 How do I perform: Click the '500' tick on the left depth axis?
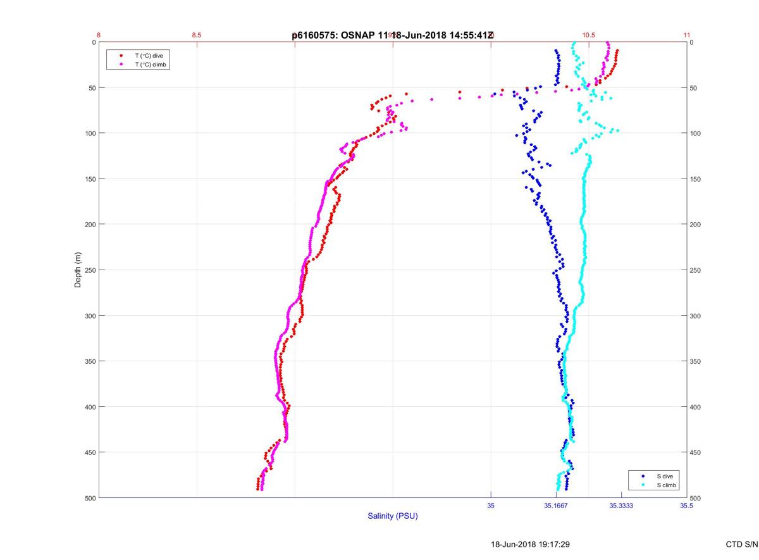90,498
